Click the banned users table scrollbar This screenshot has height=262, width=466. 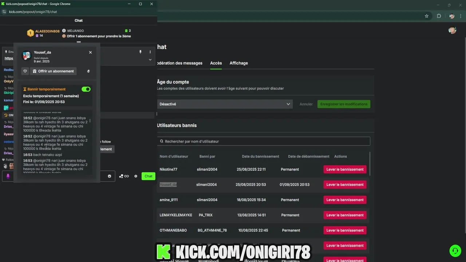370,164
